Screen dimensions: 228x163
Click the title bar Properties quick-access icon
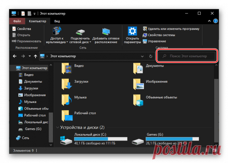pyautogui.click(x=23, y=14)
